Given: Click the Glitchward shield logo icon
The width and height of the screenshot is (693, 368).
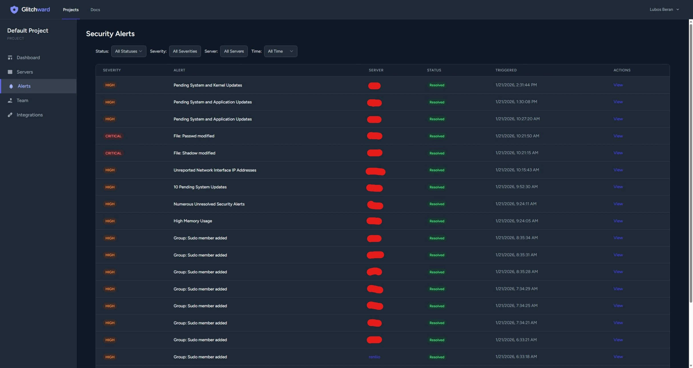Looking at the screenshot, I should tap(14, 10).
